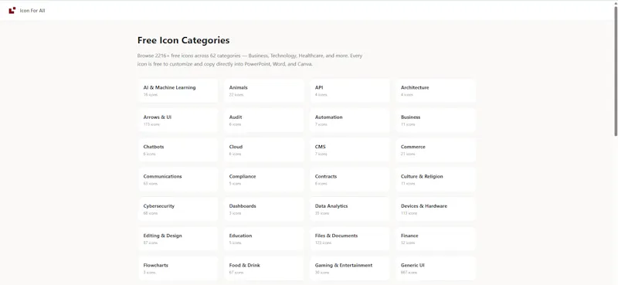Open the Audit category card
The image size is (618, 285).
(263, 120)
